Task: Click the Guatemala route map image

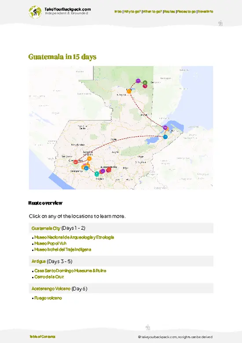Action: 121,128
